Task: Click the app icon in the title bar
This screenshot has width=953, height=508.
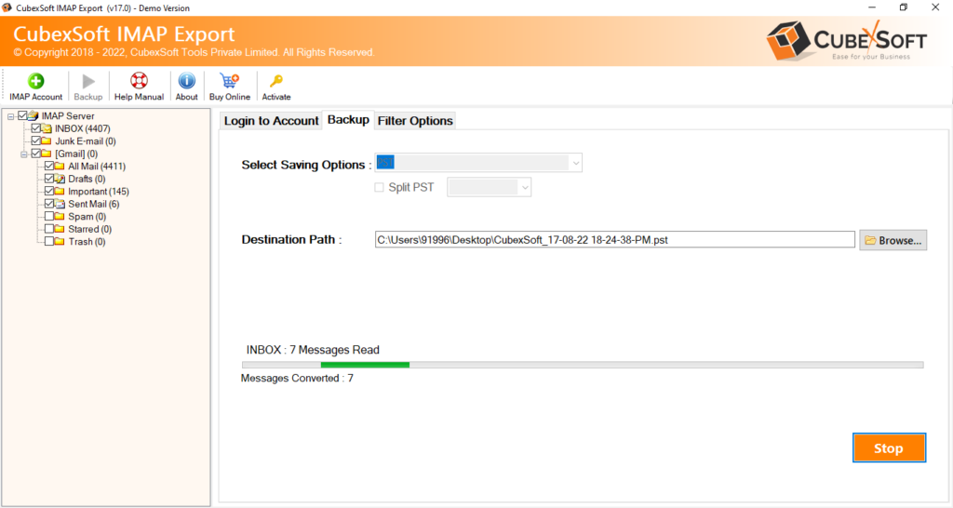Action: pos(7,7)
